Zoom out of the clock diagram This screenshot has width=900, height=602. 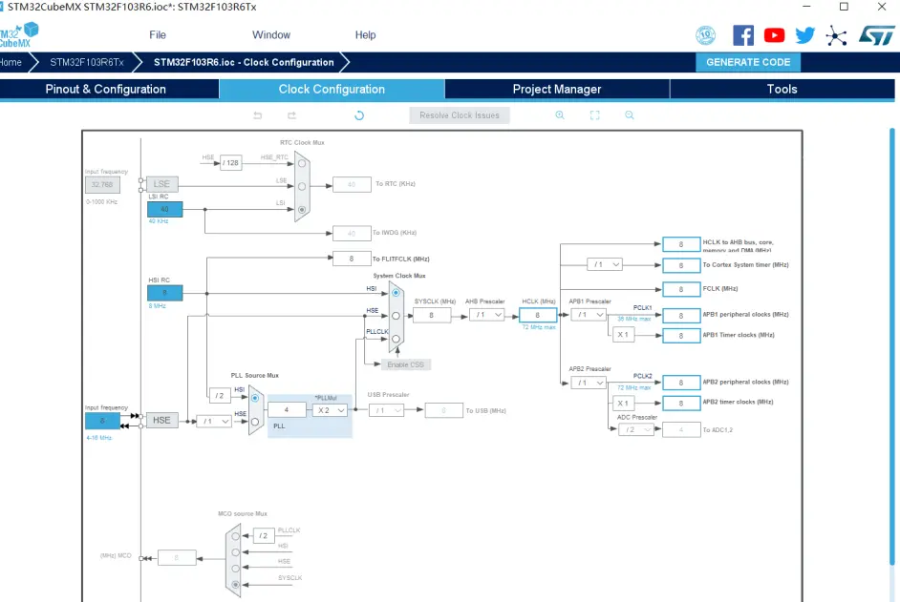(630, 115)
